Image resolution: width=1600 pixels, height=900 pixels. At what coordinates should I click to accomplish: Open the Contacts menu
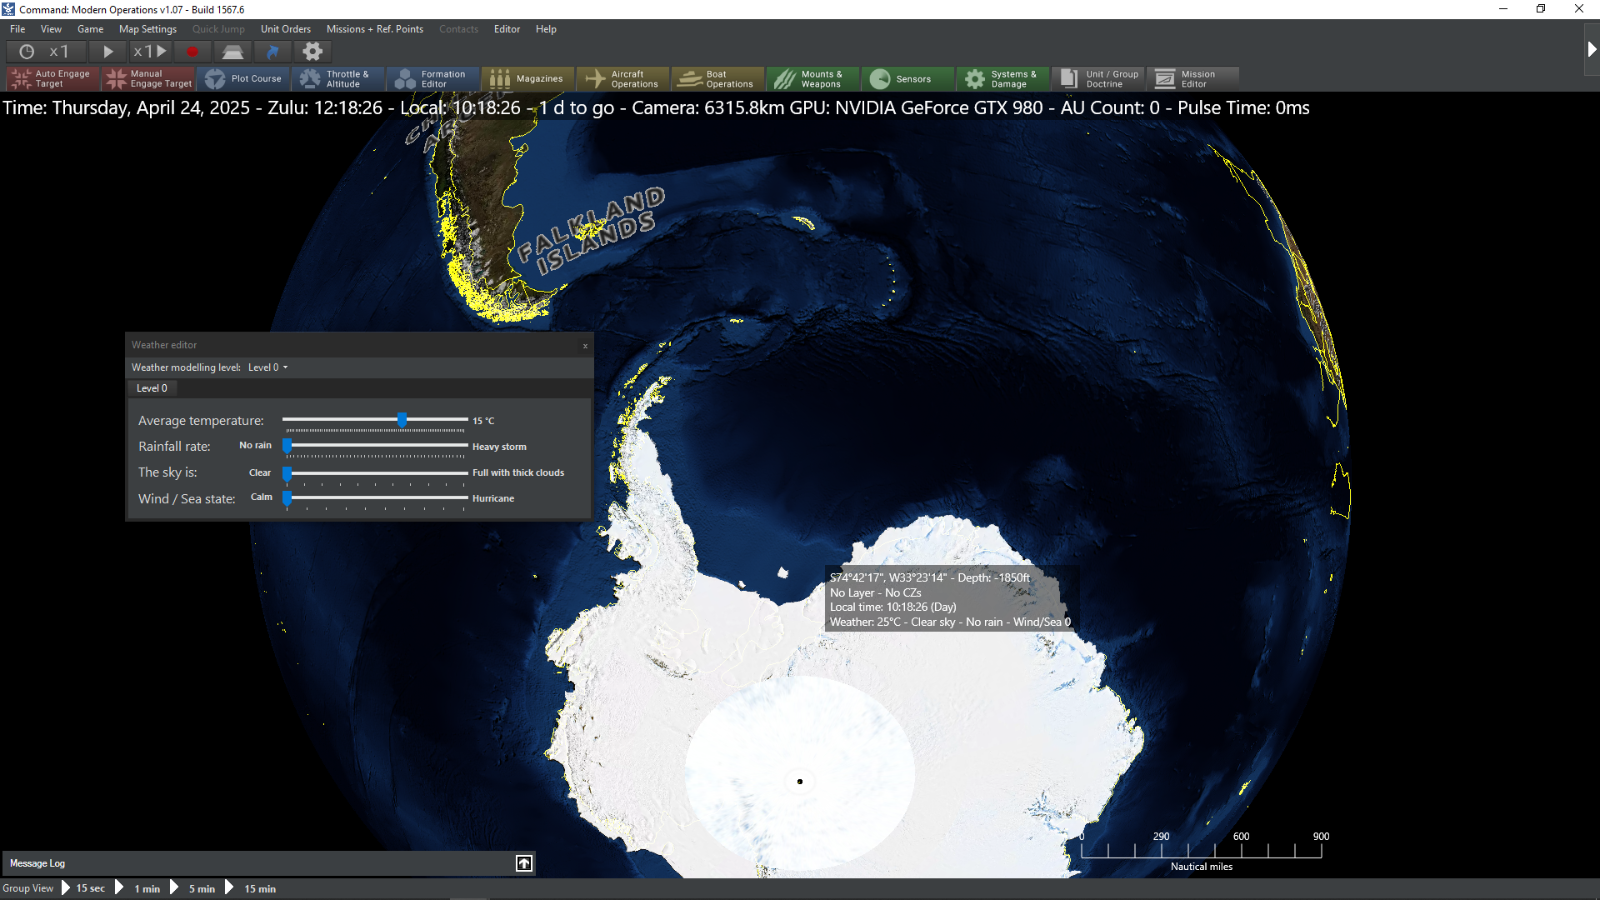point(458,29)
